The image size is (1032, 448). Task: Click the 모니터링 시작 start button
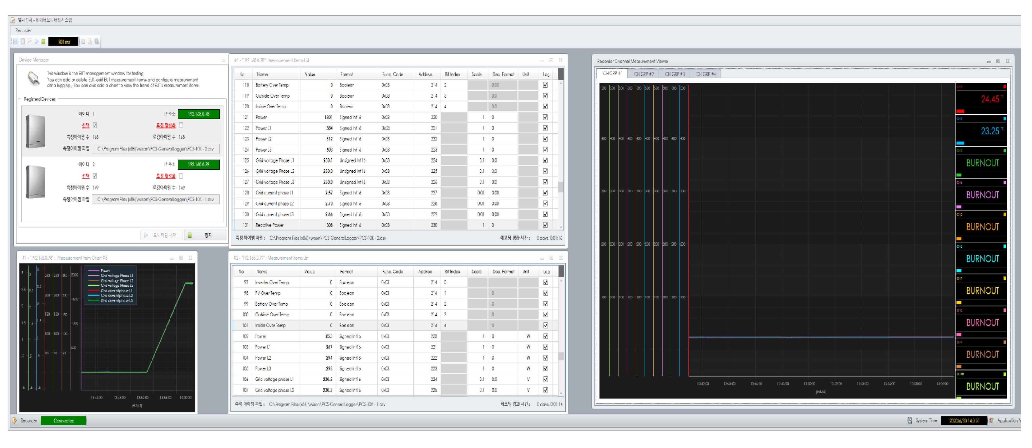click(161, 235)
